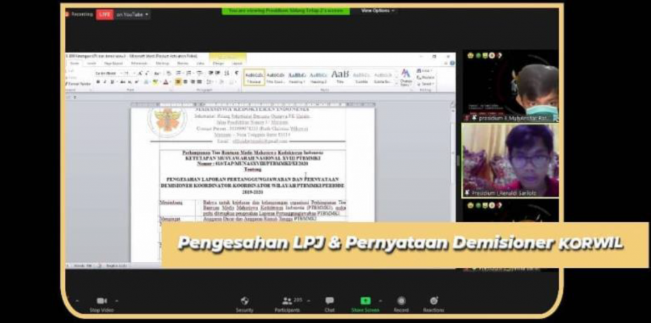The image size is (651, 323).
Task: Apply numbered list in Word ribbon
Action: pos(188,73)
